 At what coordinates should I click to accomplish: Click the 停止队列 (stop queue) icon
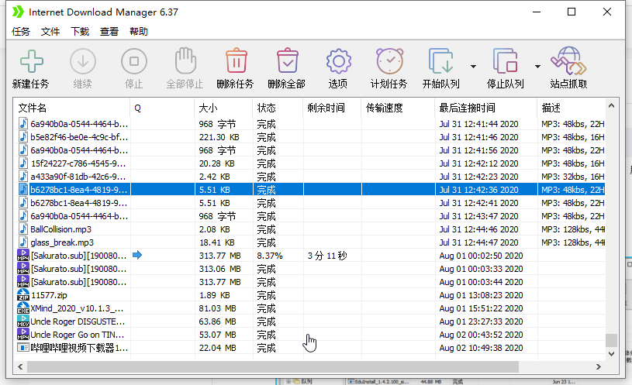[505, 61]
